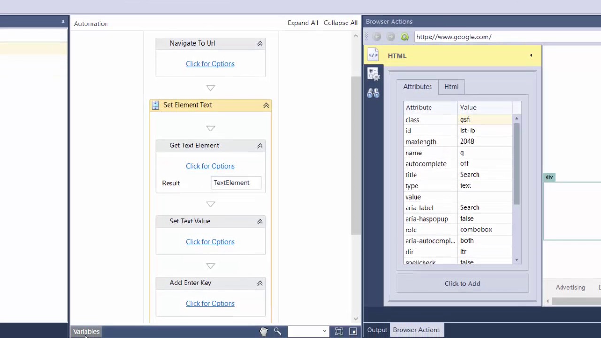The height and width of the screenshot is (338, 601).
Task: Select the HTML code file icon
Action: (x=373, y=55)
